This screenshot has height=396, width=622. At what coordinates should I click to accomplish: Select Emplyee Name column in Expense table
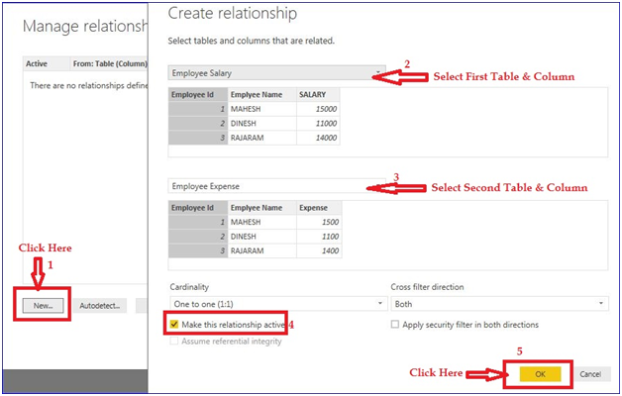(260, 208)
